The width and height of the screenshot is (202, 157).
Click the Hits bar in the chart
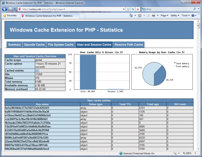coord(88,72)
